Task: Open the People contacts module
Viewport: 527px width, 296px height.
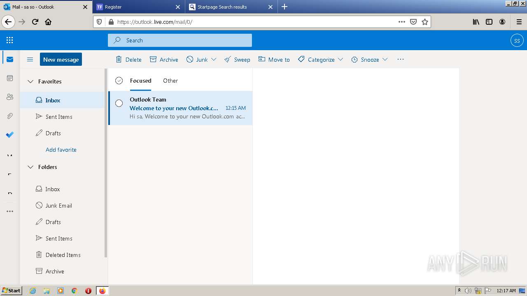Action: click(x=10, y=97)
